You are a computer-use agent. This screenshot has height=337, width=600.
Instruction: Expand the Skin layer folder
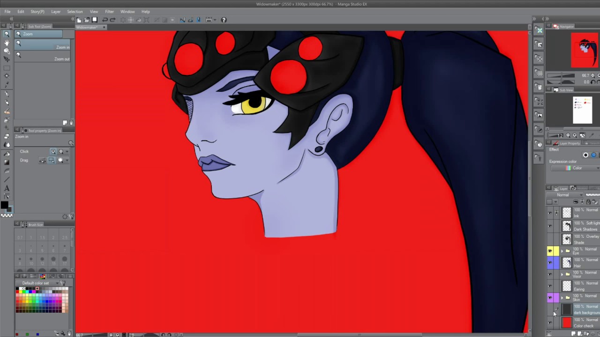click(562, 298)
